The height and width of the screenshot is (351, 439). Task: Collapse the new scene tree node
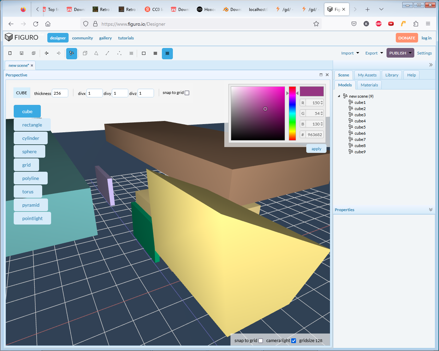coord(339,96)
